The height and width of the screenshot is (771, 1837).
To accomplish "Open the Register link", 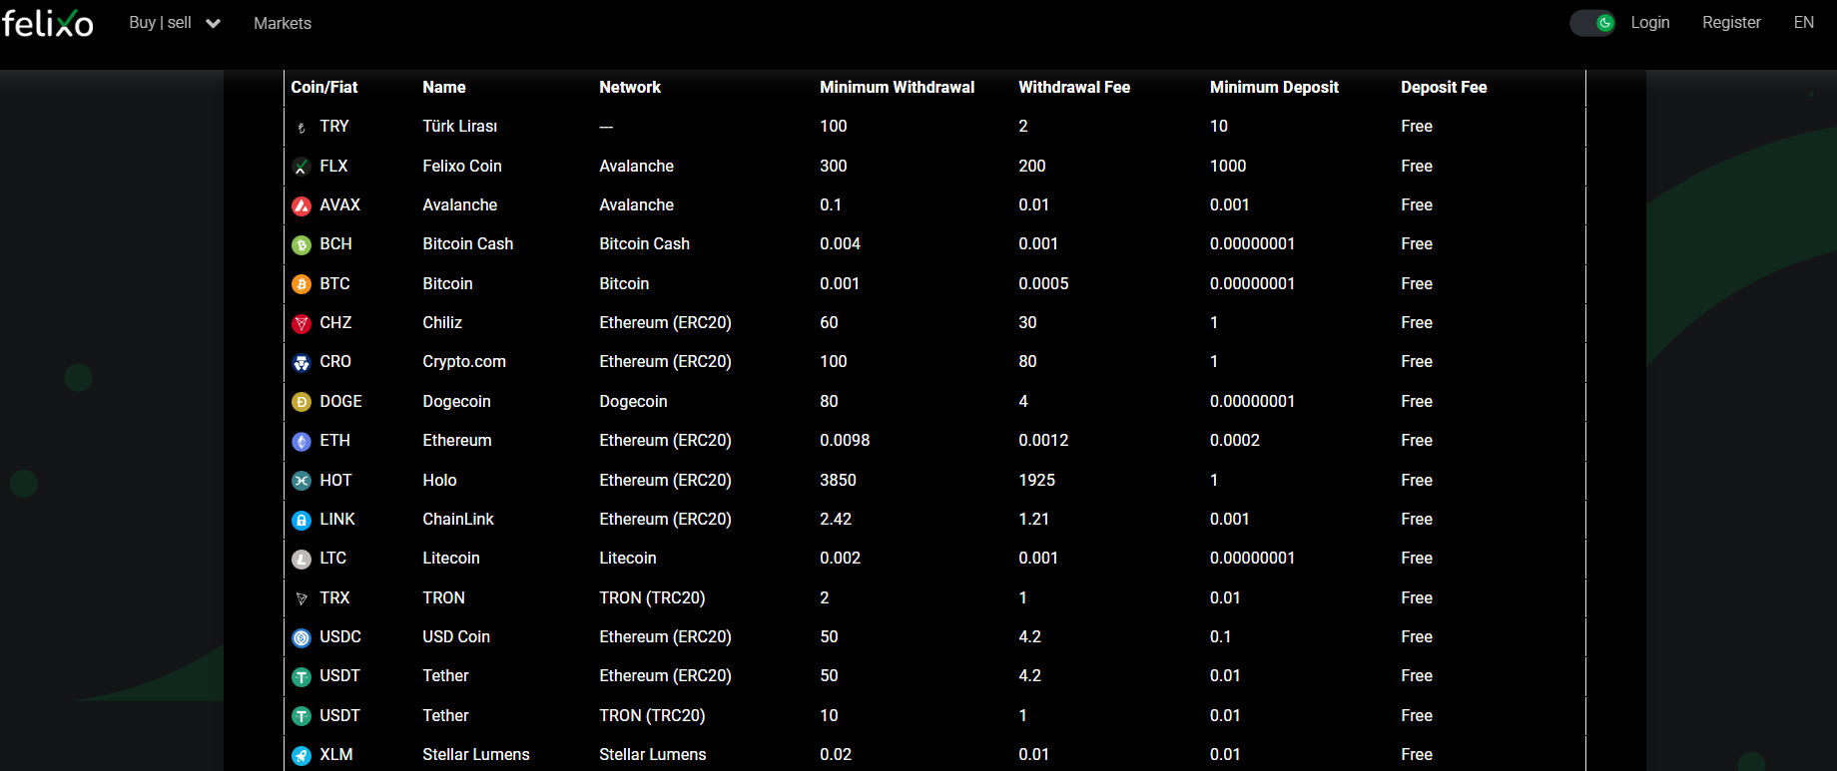I will coord(1731,22).
